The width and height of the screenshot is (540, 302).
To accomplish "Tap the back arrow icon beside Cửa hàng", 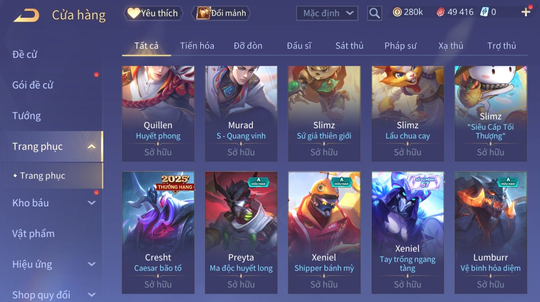I will click(x=26, y=15).
